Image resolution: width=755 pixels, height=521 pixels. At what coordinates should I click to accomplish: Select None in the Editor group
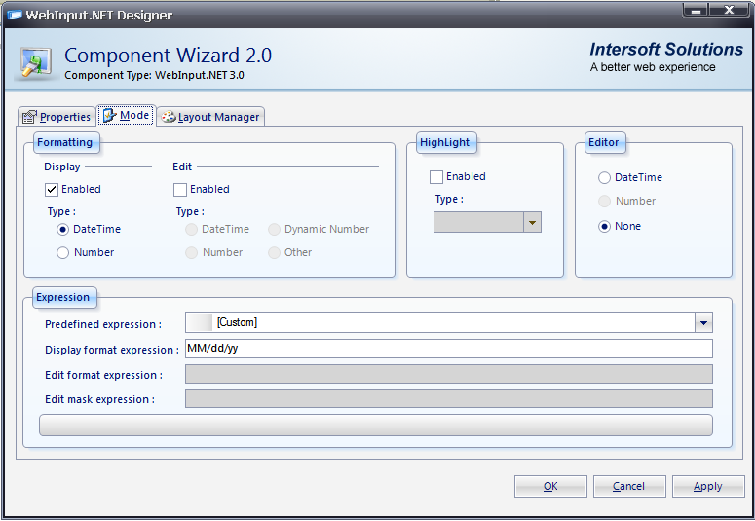tap(605, 227)
